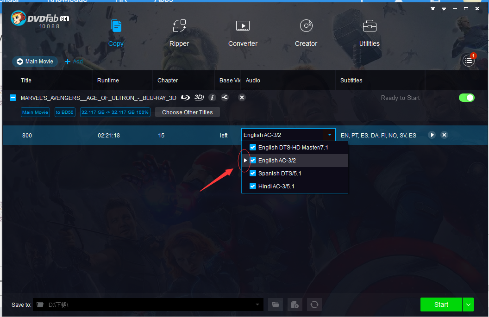The image size is (489, 317).
Task: Open the Copy module
Action: [x=116, y=33]
